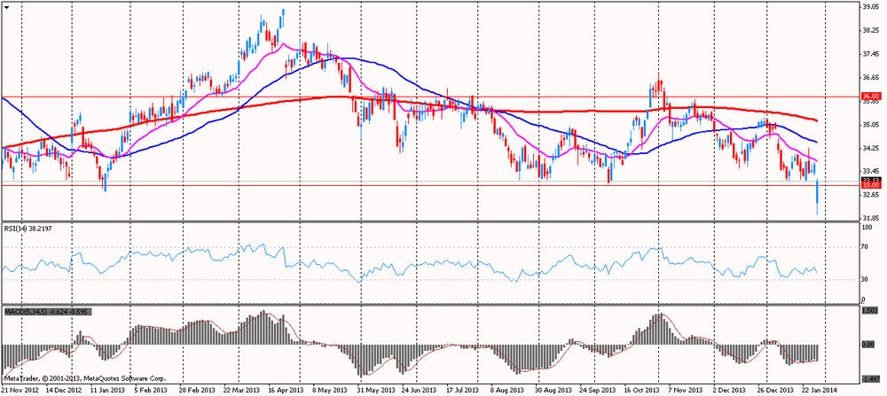Image resolution: width=887 pixels, height=396 pixels.
Task: Click the RSI scale value 100
Action: [x=866, y=227]
